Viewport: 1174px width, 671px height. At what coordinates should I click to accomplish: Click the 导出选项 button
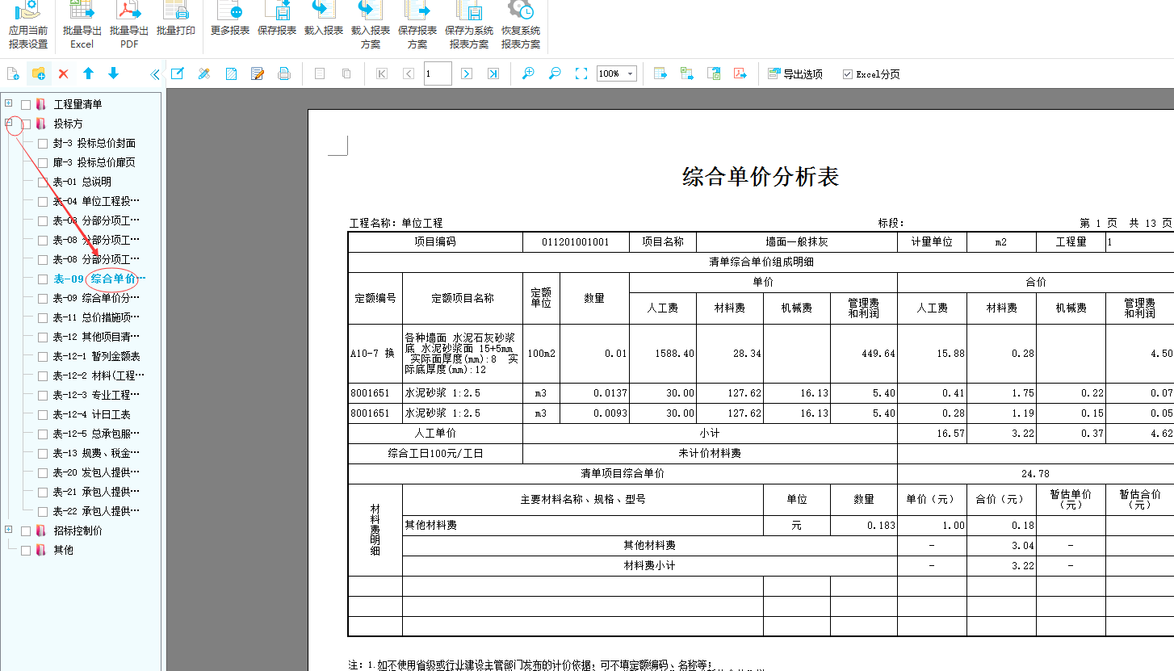tap(795, 74)
